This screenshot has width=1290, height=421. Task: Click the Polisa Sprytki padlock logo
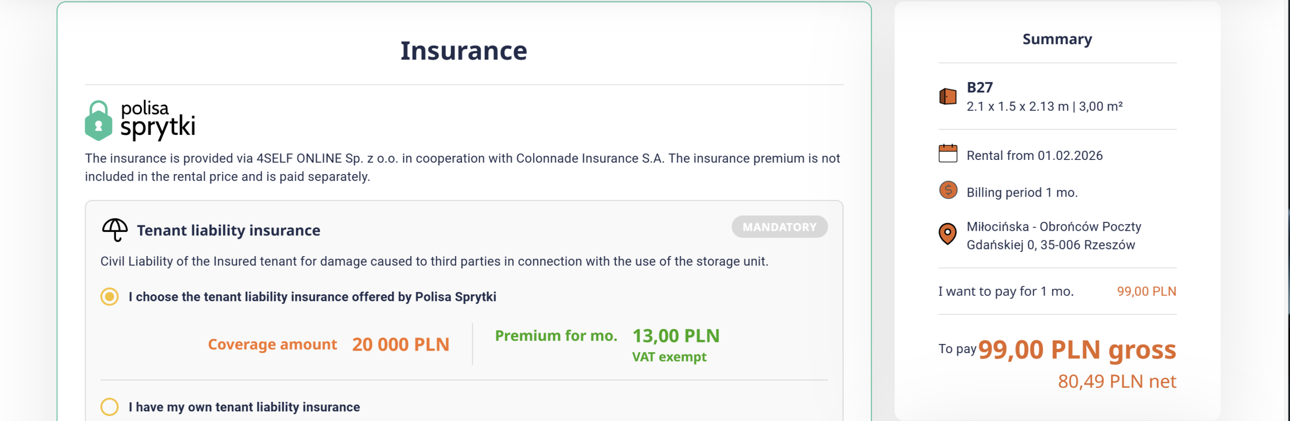coord(98,121)
